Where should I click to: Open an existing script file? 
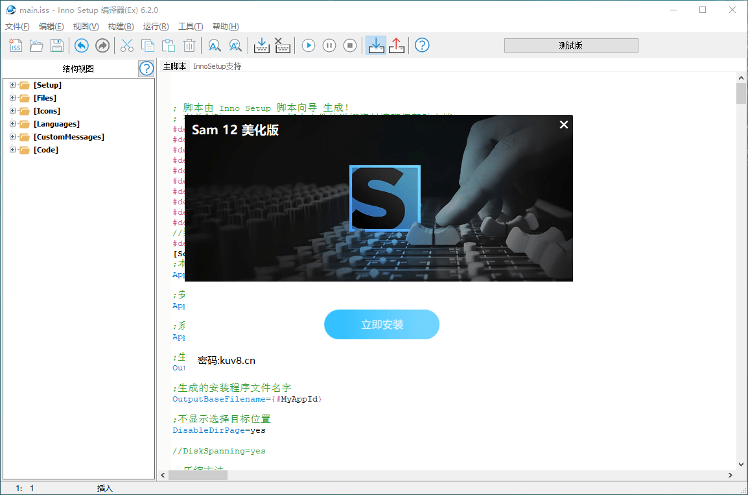(x=36, y=45)
